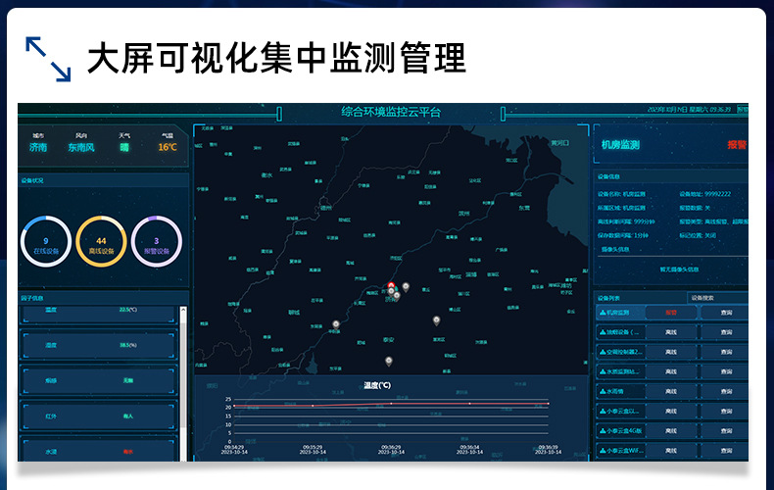The height and width of the screenshot is (490, 774).
Task: Click the 设备地址: 99992222 entry
Action: [x=704, y=194]
